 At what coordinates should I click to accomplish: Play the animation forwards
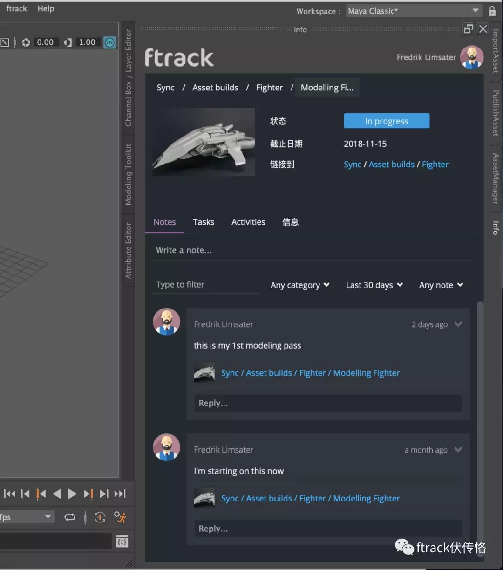click(x=72, y=494)
